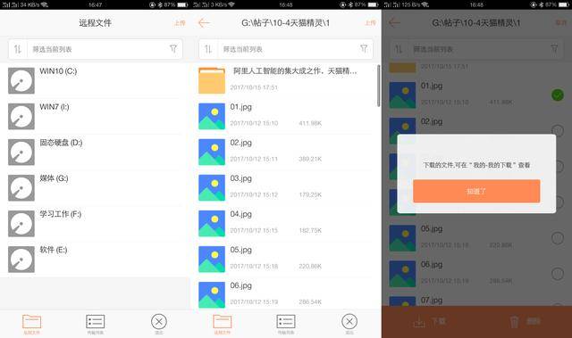The image size is (572, 338).
Task: Check the selection circle beside 05.jpg
Action: point(558,237)
